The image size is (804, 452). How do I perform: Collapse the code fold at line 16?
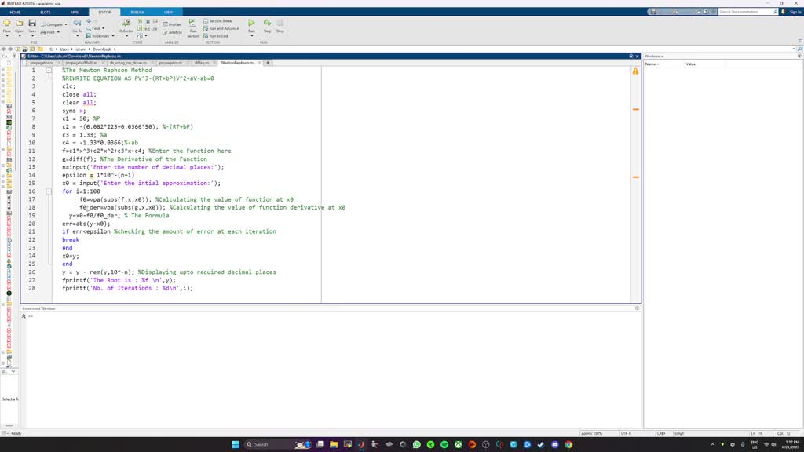pyautogui.click(x=49, y=191)
